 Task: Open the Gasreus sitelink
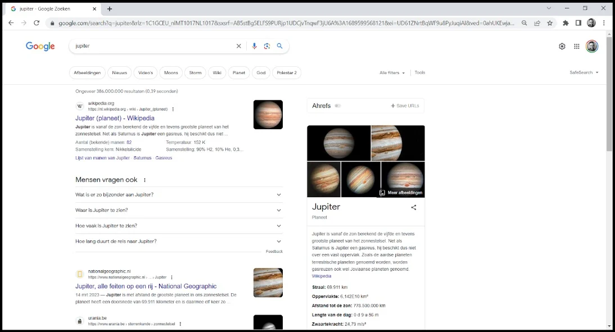pyautogui.click(x=164, y=158)
